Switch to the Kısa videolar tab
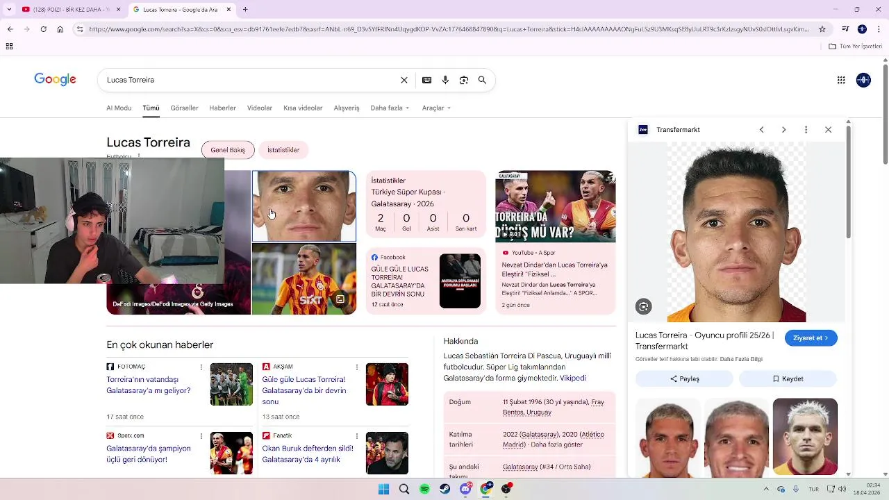The width and height of the screenshot is (889, 500). point(303,108)
